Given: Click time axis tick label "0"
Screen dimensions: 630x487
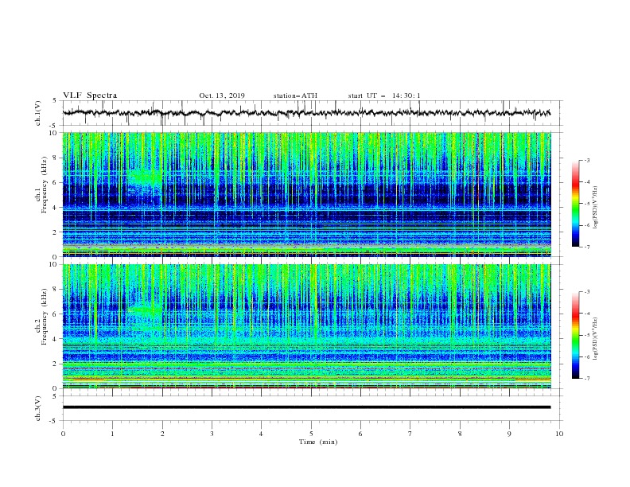Looking at the screenshot, I should [x=63, y=434].
